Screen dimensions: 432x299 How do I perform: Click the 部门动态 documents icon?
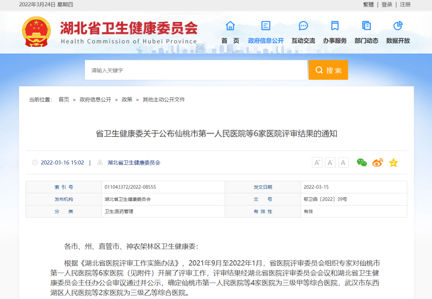point(366,26)
